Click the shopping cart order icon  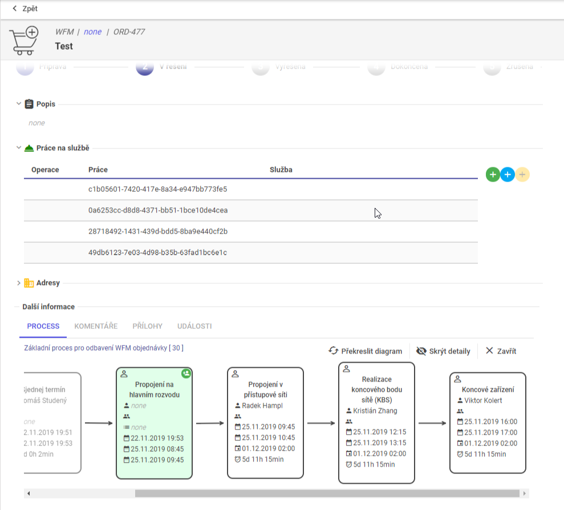point(25,41)
